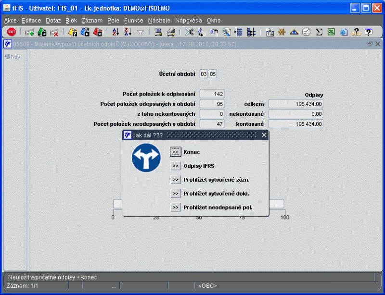
Task: Click the calendar tool icon
Action: click(x=269, y=32)
